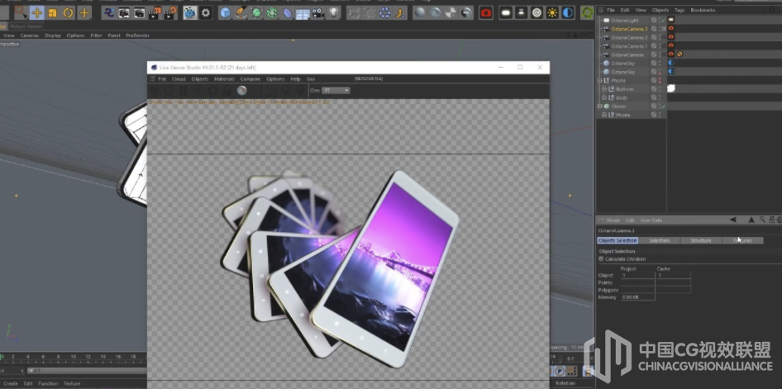Image resolution: width=782 pixels, height=389 pixels.
Task: Click the OctaneLight light tag icon
Action: [670, 20]
